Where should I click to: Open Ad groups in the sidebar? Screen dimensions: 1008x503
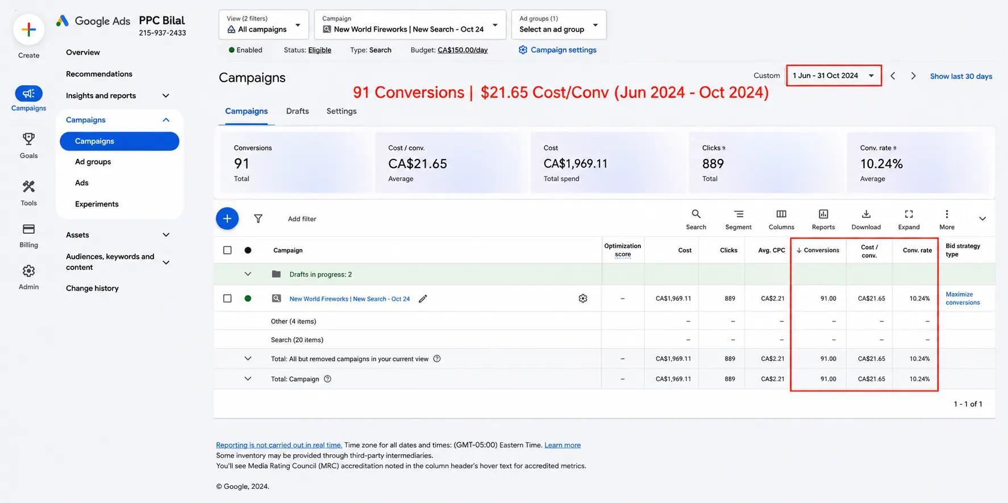click(x=93, y=162)
